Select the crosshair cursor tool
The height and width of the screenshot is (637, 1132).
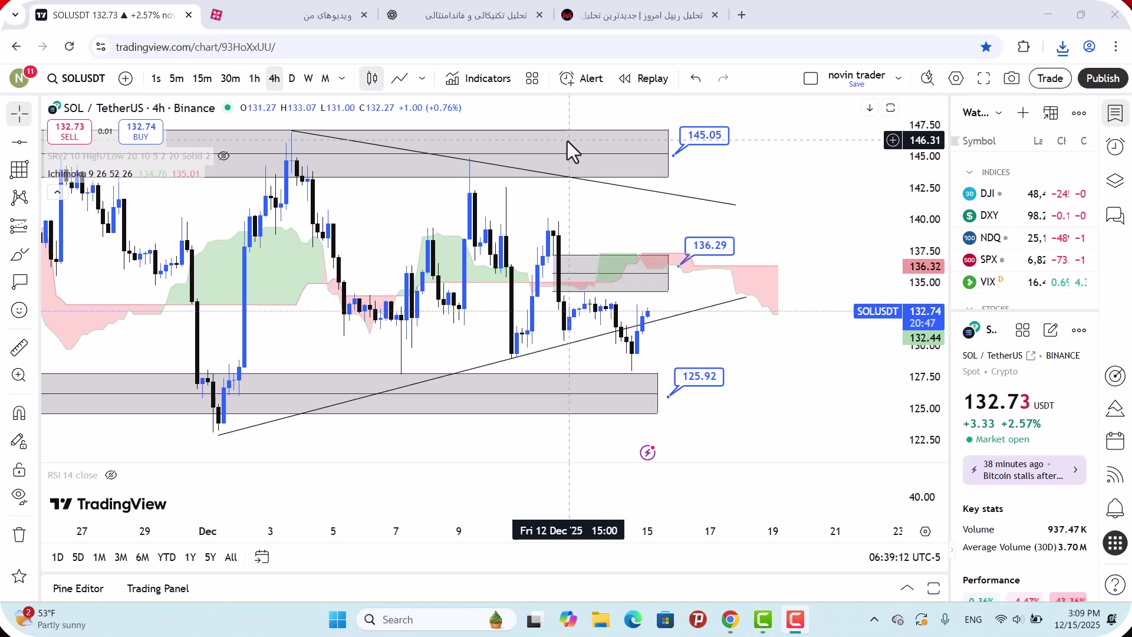[19, 114]
